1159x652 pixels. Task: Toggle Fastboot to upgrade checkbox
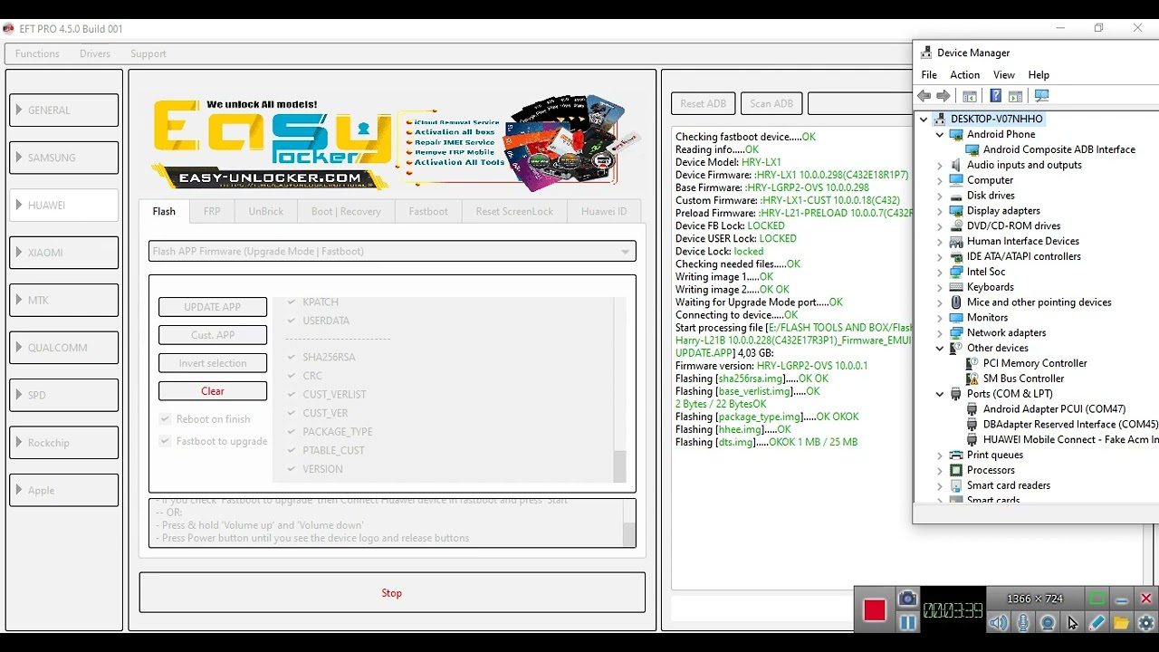[165, 441]
